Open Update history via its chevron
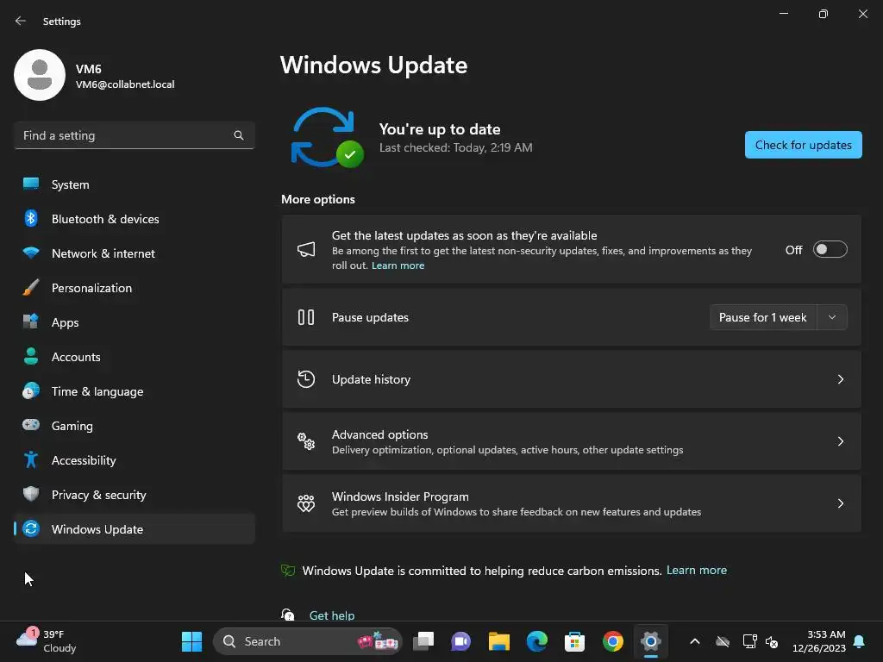The image size is (883, 662). pos(841,379)
